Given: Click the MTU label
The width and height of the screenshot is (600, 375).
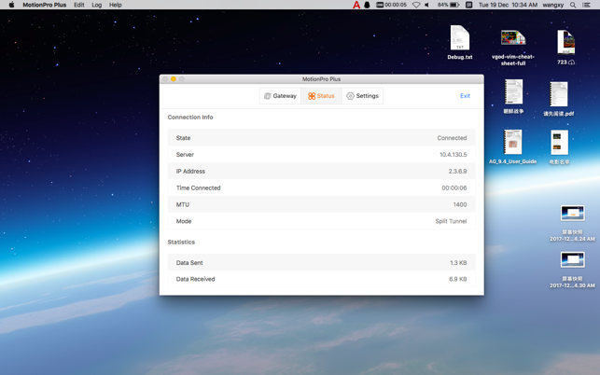Looking at the screenshot, I should click(x=183, y=204).
